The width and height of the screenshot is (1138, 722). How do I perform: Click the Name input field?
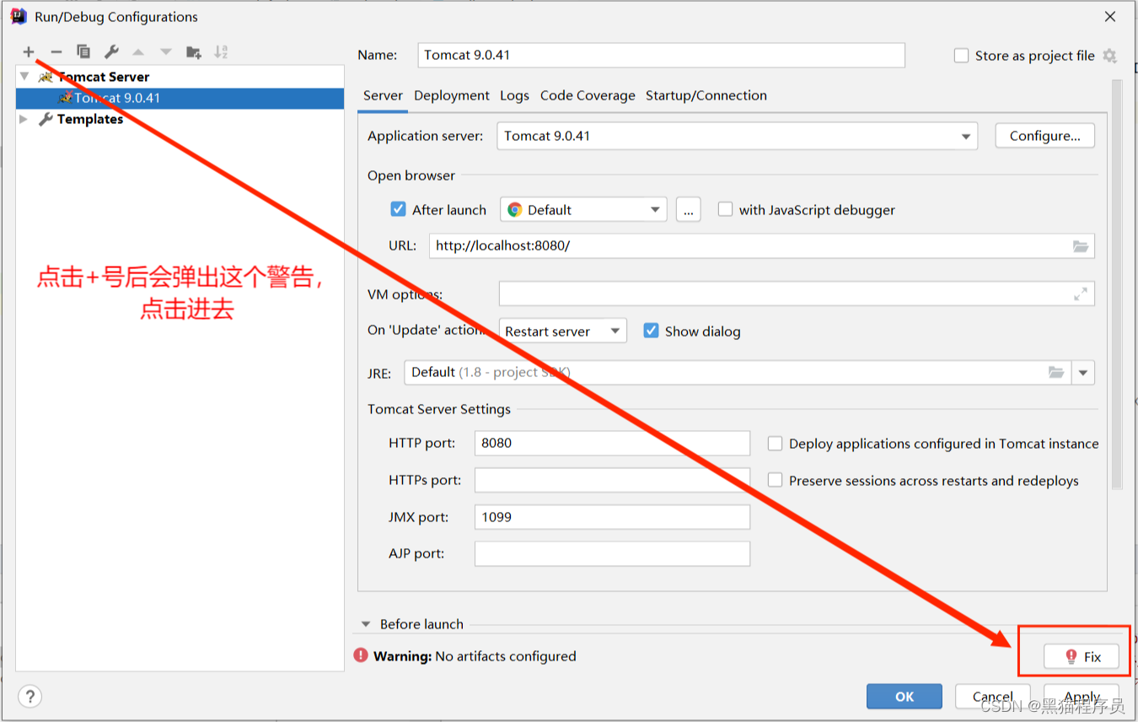pos(662,55)
